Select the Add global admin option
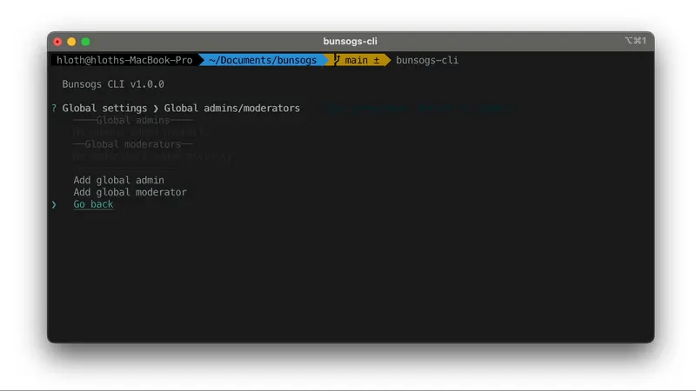The height and width of the screenshot is (391, 696). pyautogui.click(x=118, y=180)
